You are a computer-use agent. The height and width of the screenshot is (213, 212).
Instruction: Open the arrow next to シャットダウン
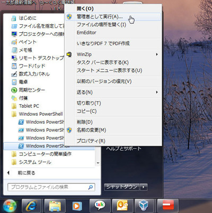(144, 187)
